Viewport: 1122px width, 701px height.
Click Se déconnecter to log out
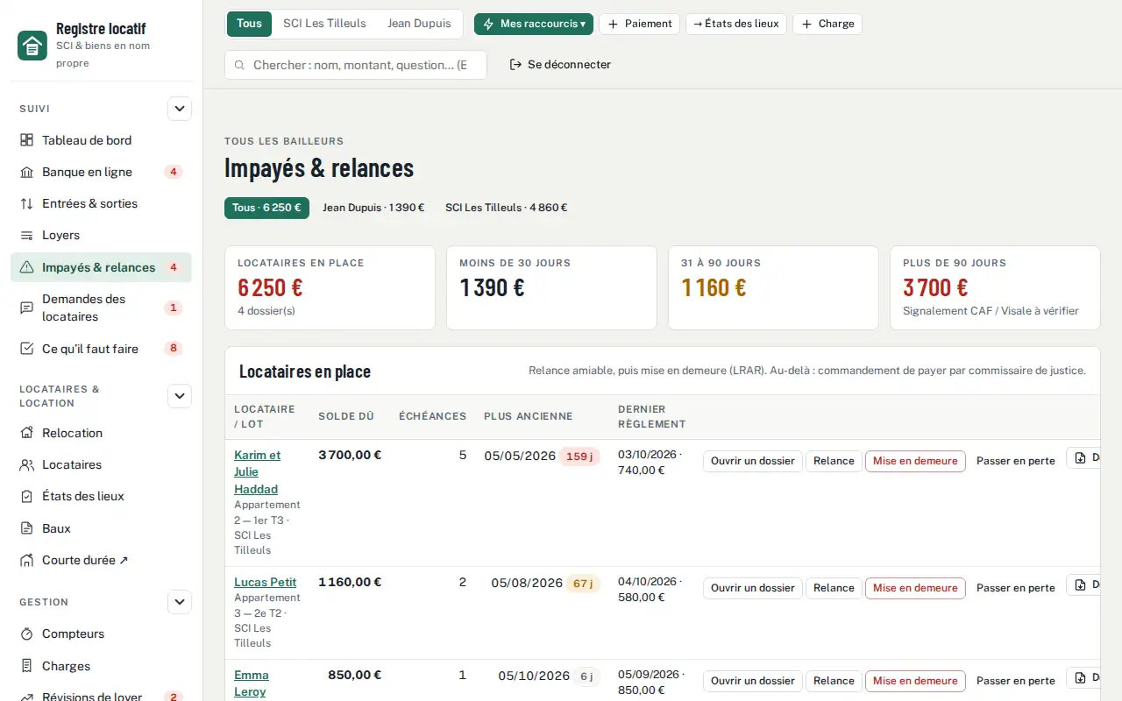[560, 65]
